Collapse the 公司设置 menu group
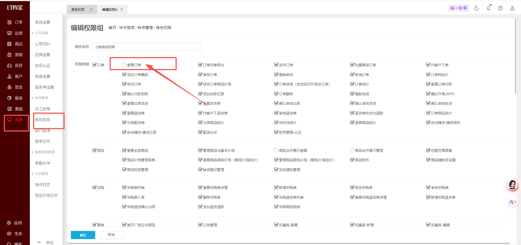521x245 pixels. [42, 33]
